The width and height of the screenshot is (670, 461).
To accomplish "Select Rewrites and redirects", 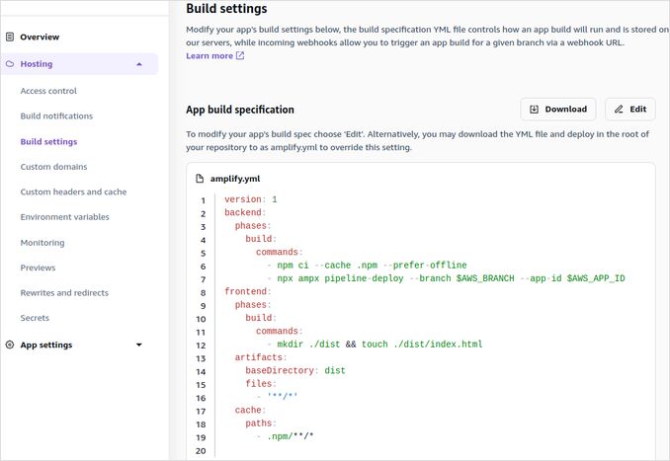I will pyautogui.click(x=64, y=293).
